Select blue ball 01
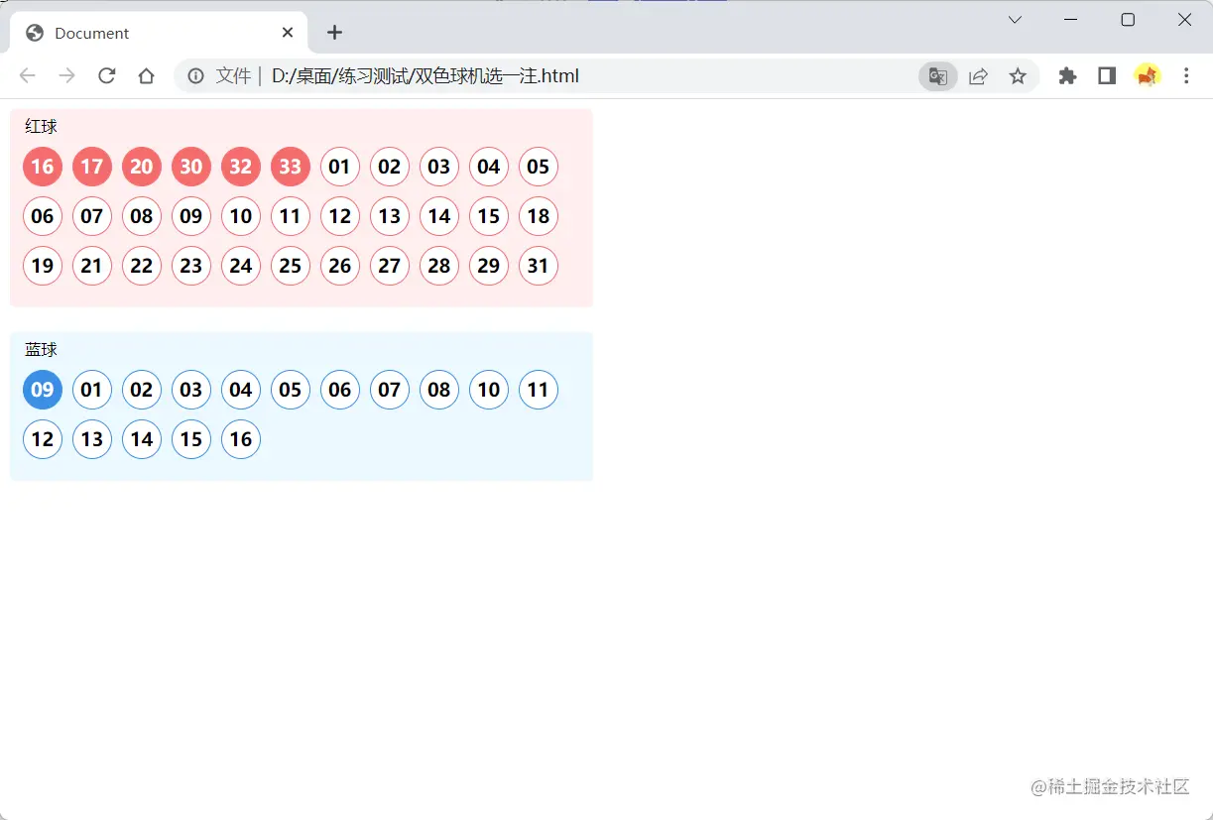The image size is (1213, 820). point(92,390)
